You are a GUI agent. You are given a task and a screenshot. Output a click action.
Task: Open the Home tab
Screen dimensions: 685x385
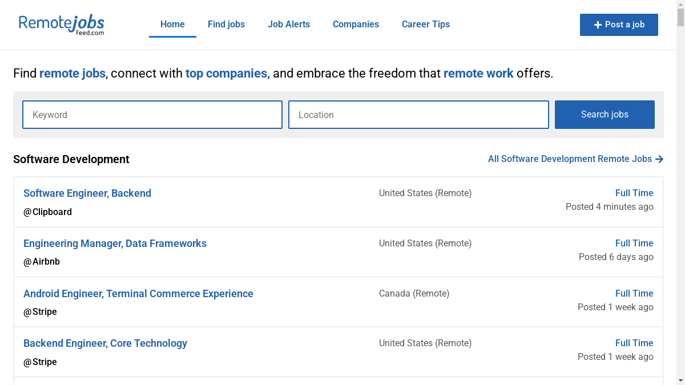(172, 24)
